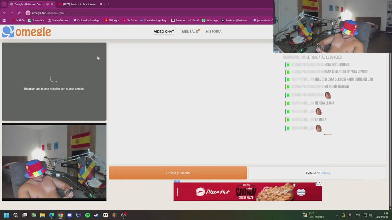
Task: Open the 3DJuegos bookmark
Action: pos(112,20)
